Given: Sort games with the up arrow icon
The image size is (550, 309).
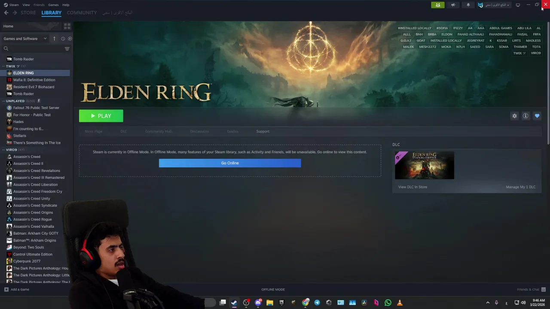Looking at the screenshot, I should [54, 39].
